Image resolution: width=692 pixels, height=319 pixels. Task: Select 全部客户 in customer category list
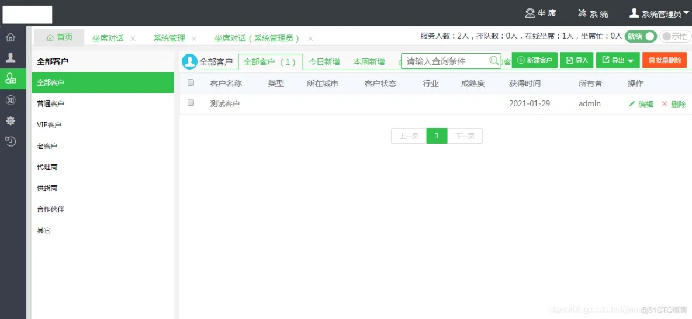(102, 82)
